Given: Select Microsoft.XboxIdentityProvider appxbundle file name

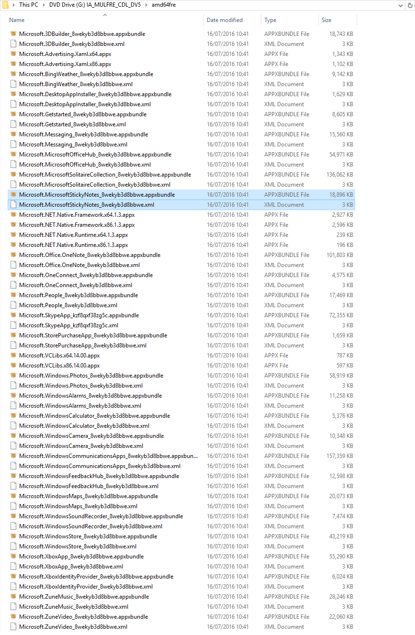Looking at the screenshot, I should [96, 577].
